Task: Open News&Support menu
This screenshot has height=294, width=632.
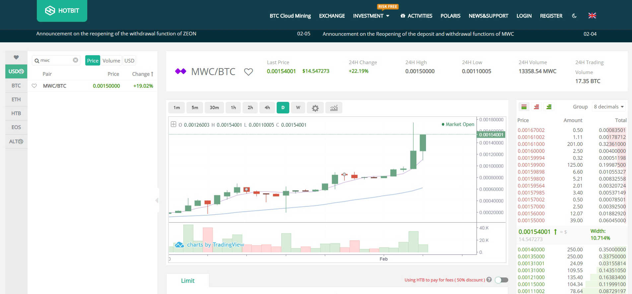Action: point(488,16)
